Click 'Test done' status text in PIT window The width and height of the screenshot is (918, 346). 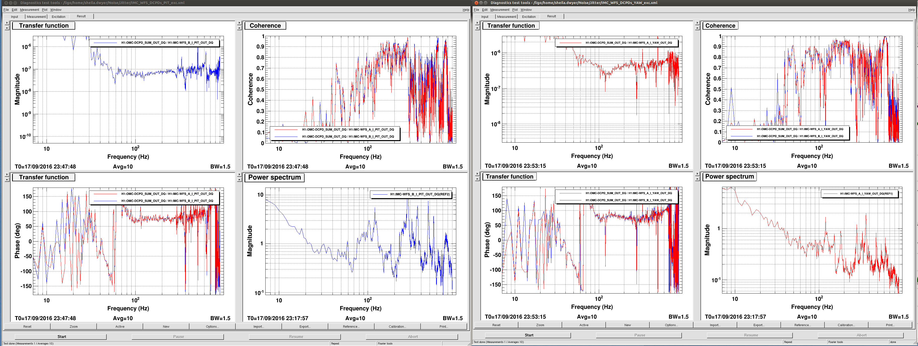pyautogui.click(x=28, y=343)
